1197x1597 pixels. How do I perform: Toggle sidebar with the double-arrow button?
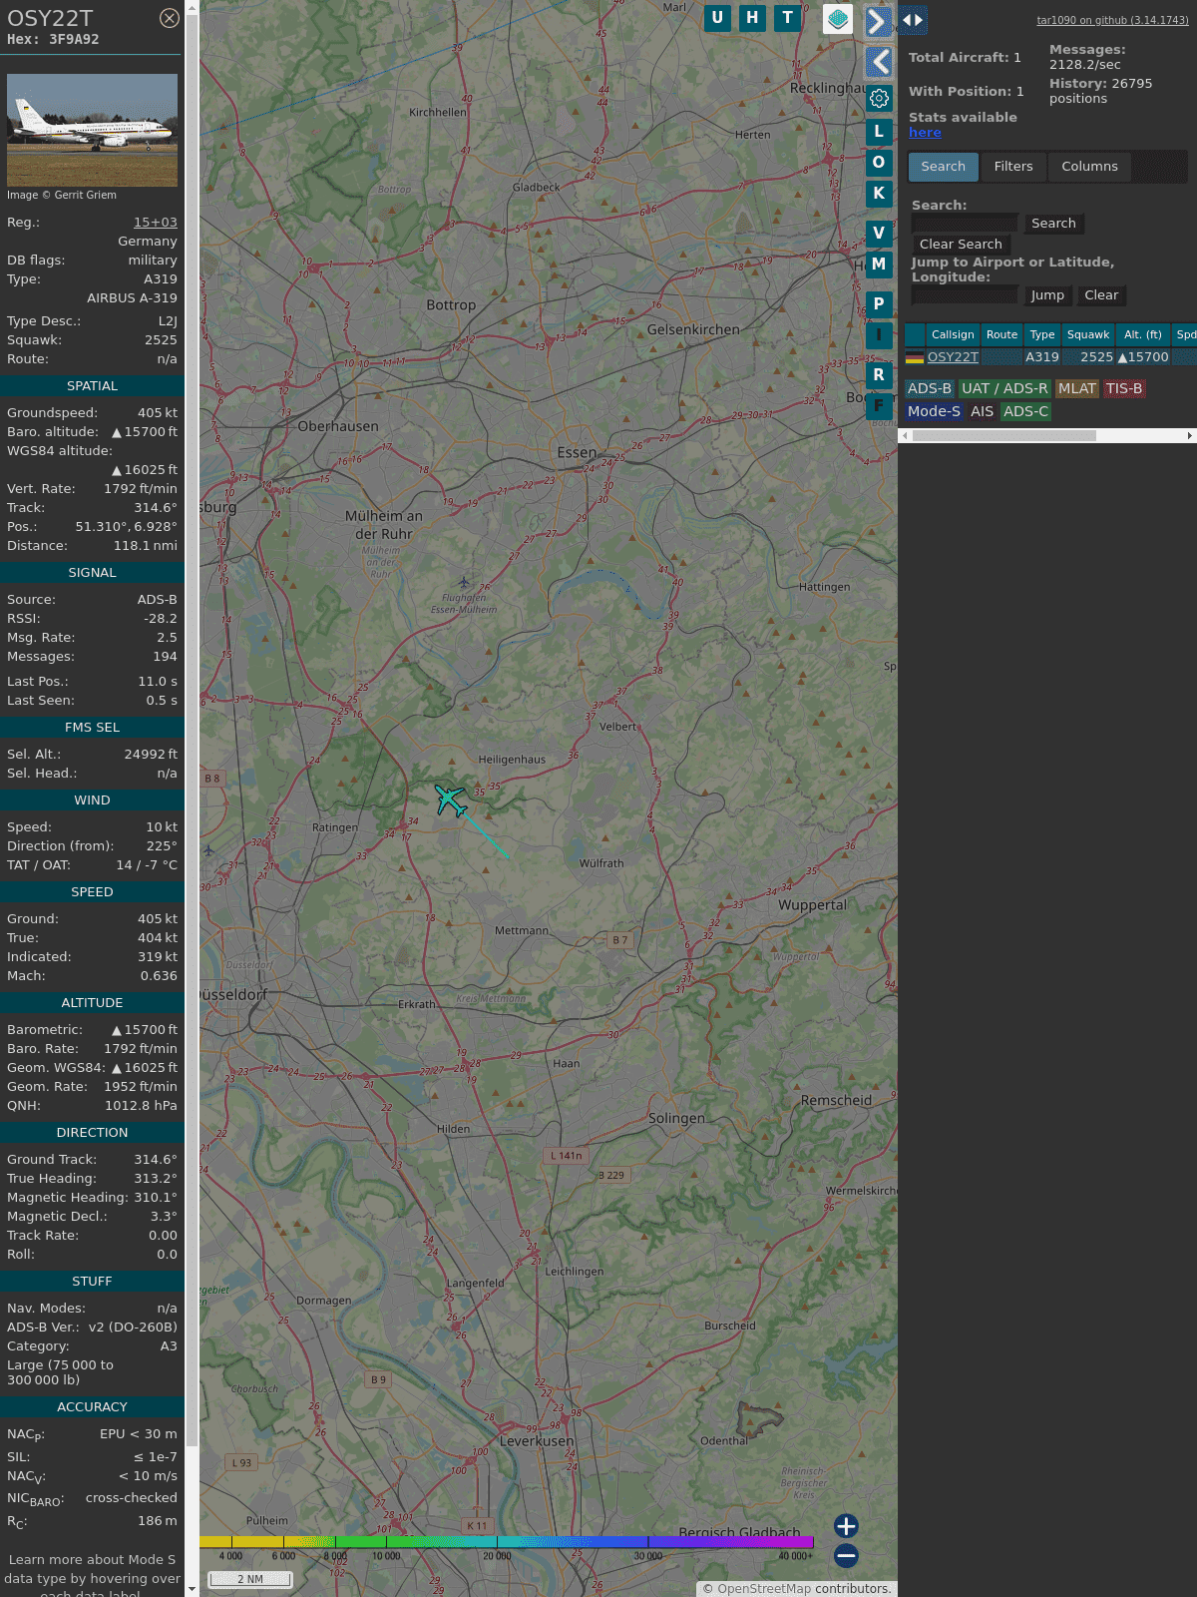point(913,20)
